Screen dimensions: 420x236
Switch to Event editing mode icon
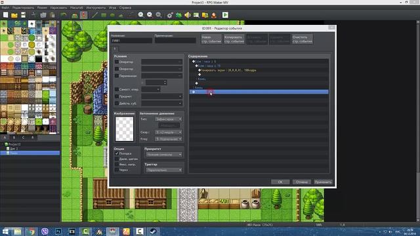pos(83,15)
